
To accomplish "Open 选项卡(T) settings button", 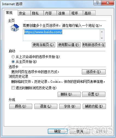I will click(94, 72).
